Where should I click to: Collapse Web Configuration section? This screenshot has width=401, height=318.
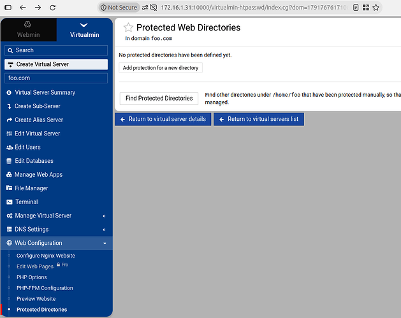[x=57, y=243]
